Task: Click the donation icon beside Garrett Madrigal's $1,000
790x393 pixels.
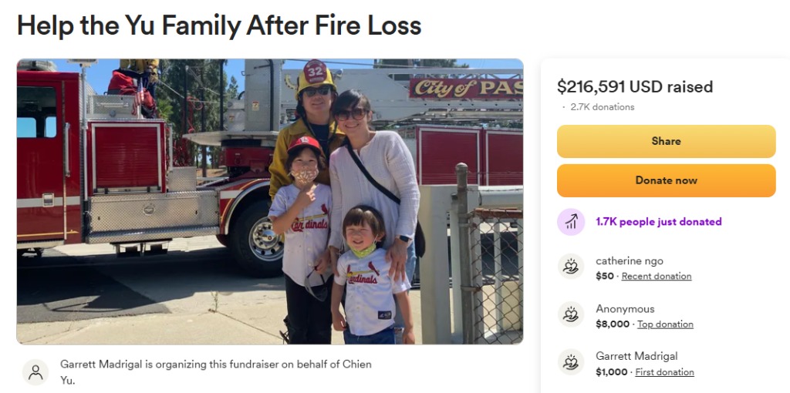Action: pyautogui.click(x=572, y=363)
